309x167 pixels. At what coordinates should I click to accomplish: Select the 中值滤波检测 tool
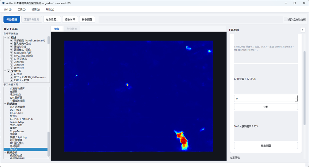(x=17, y=101)
